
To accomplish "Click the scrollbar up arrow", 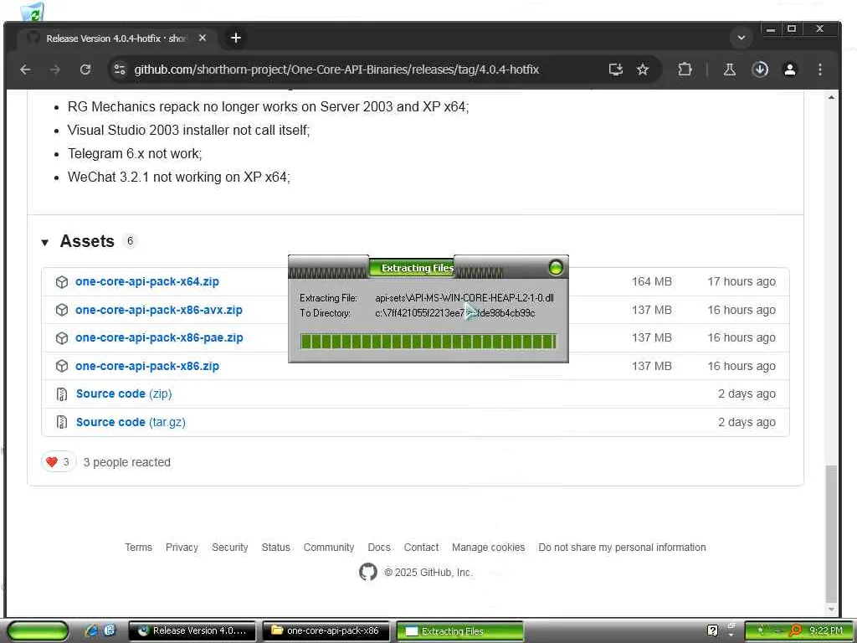I will [831, 97].
